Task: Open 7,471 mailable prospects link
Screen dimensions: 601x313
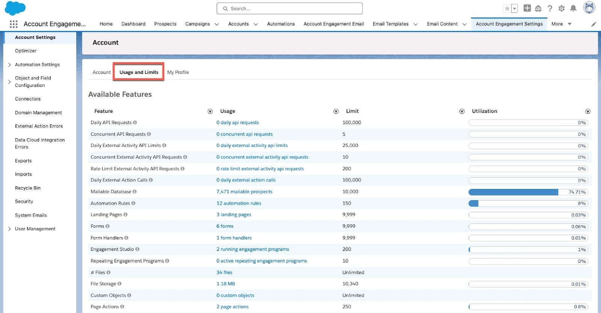Action: point(244,192)
